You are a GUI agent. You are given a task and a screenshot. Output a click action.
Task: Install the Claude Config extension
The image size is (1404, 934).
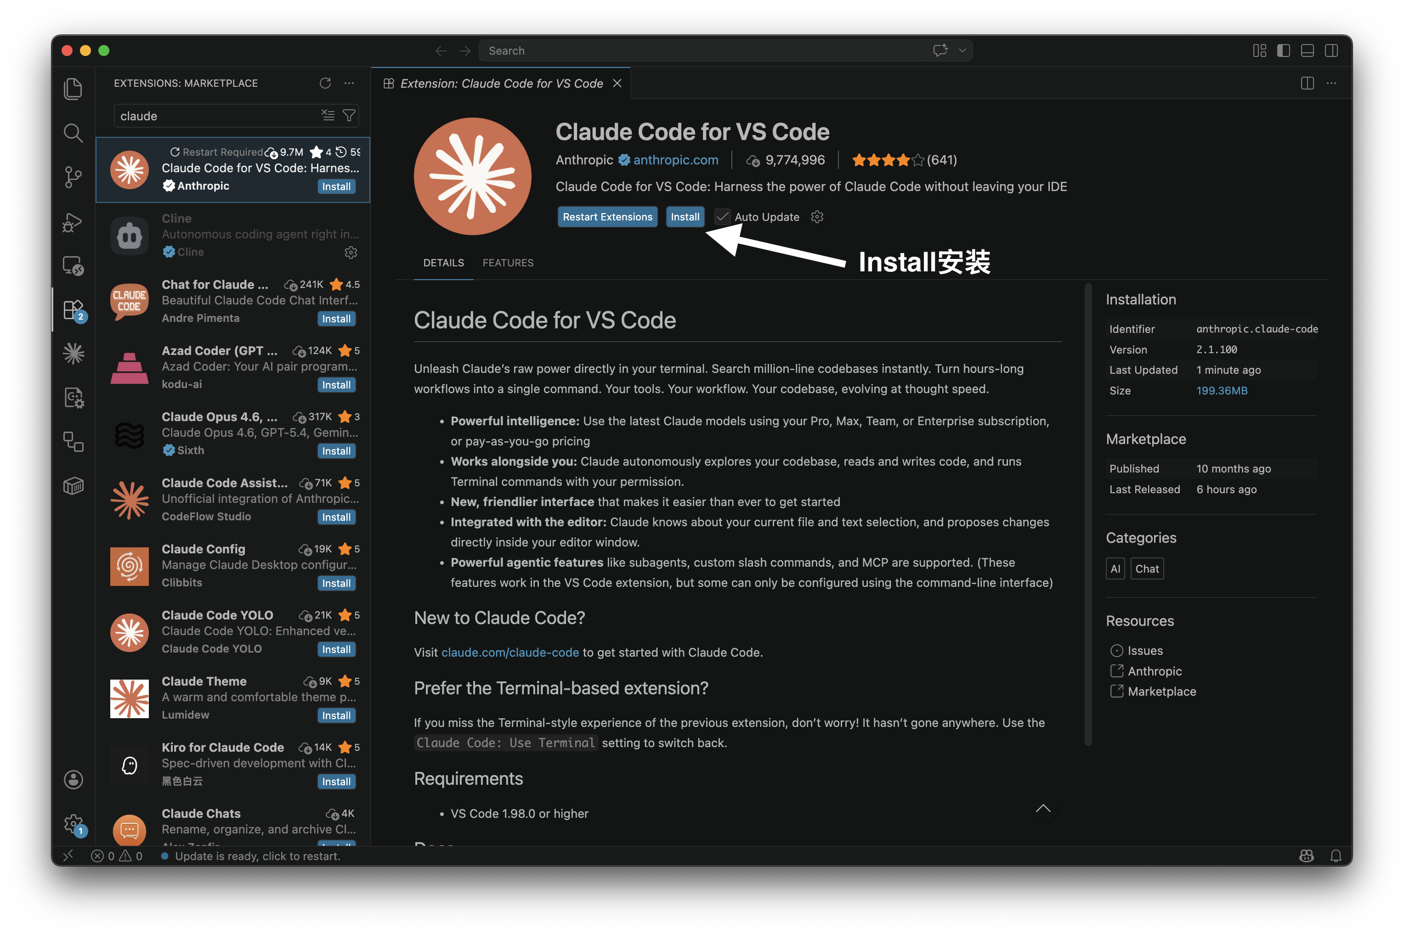(x=336, y=583)
